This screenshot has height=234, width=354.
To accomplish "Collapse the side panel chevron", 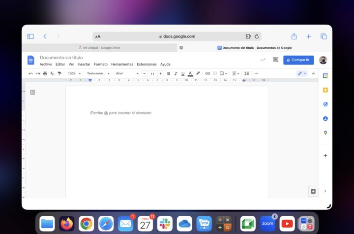I will [325, 191].
